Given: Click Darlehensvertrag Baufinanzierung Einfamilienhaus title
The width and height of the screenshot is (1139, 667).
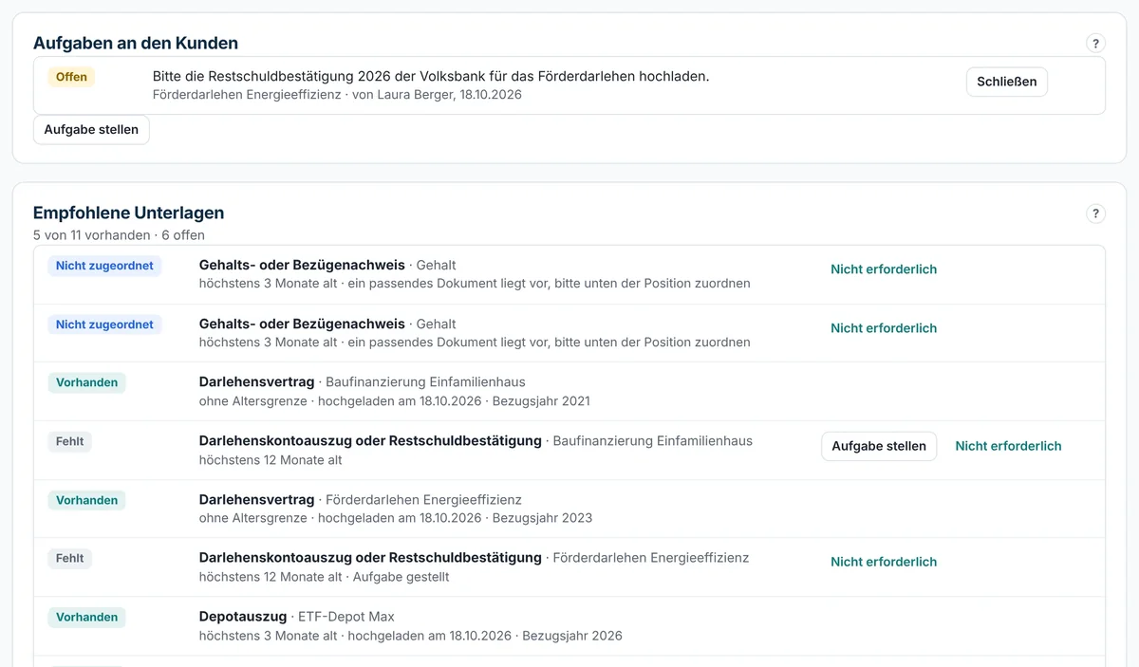Looking at the screenshot, I should tap(362, 381).
